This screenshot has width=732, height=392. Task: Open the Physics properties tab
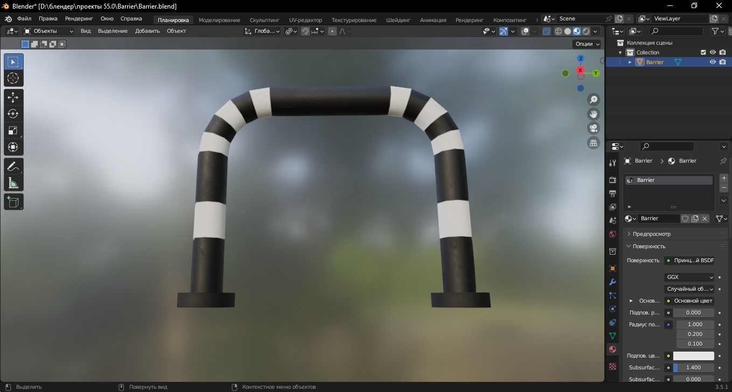[x=612, y=309]
